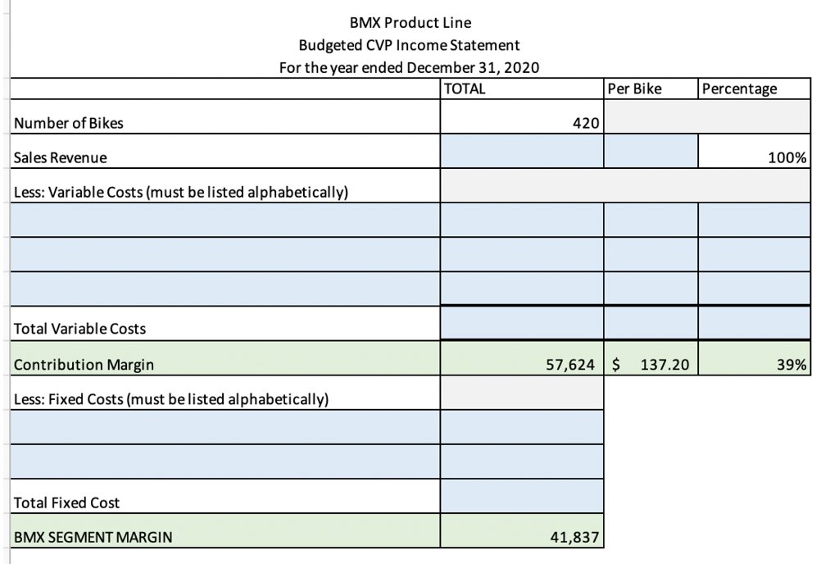Select the third variable cost name cell
The height and width of the screenshot is (564, 839).
coord(225,289)
